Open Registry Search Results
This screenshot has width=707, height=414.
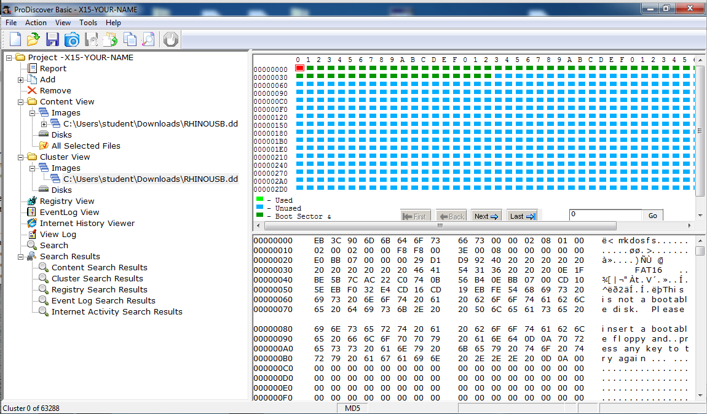click(99, 289)
